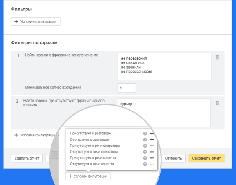The image size is (236, 185).
Task: Open help for 'Присутствует в разговоре'
Action: click(145, 134)
